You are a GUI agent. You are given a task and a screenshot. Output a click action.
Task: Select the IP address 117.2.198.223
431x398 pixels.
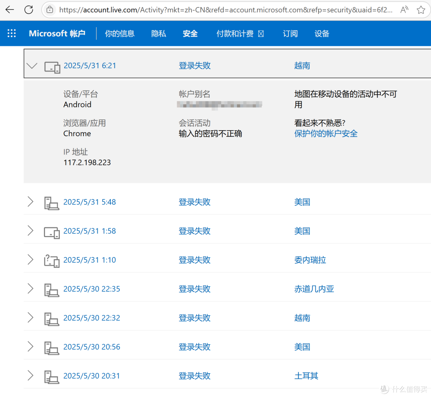[87, 162]
